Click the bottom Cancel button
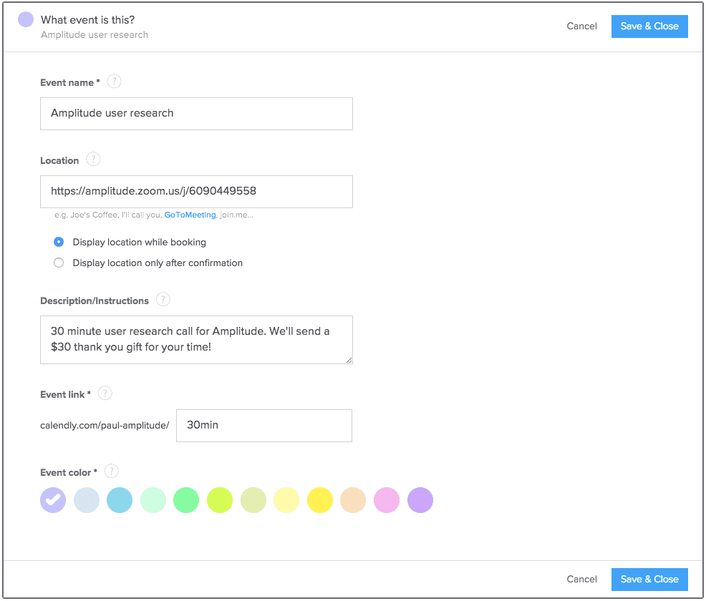 [581, 579]
